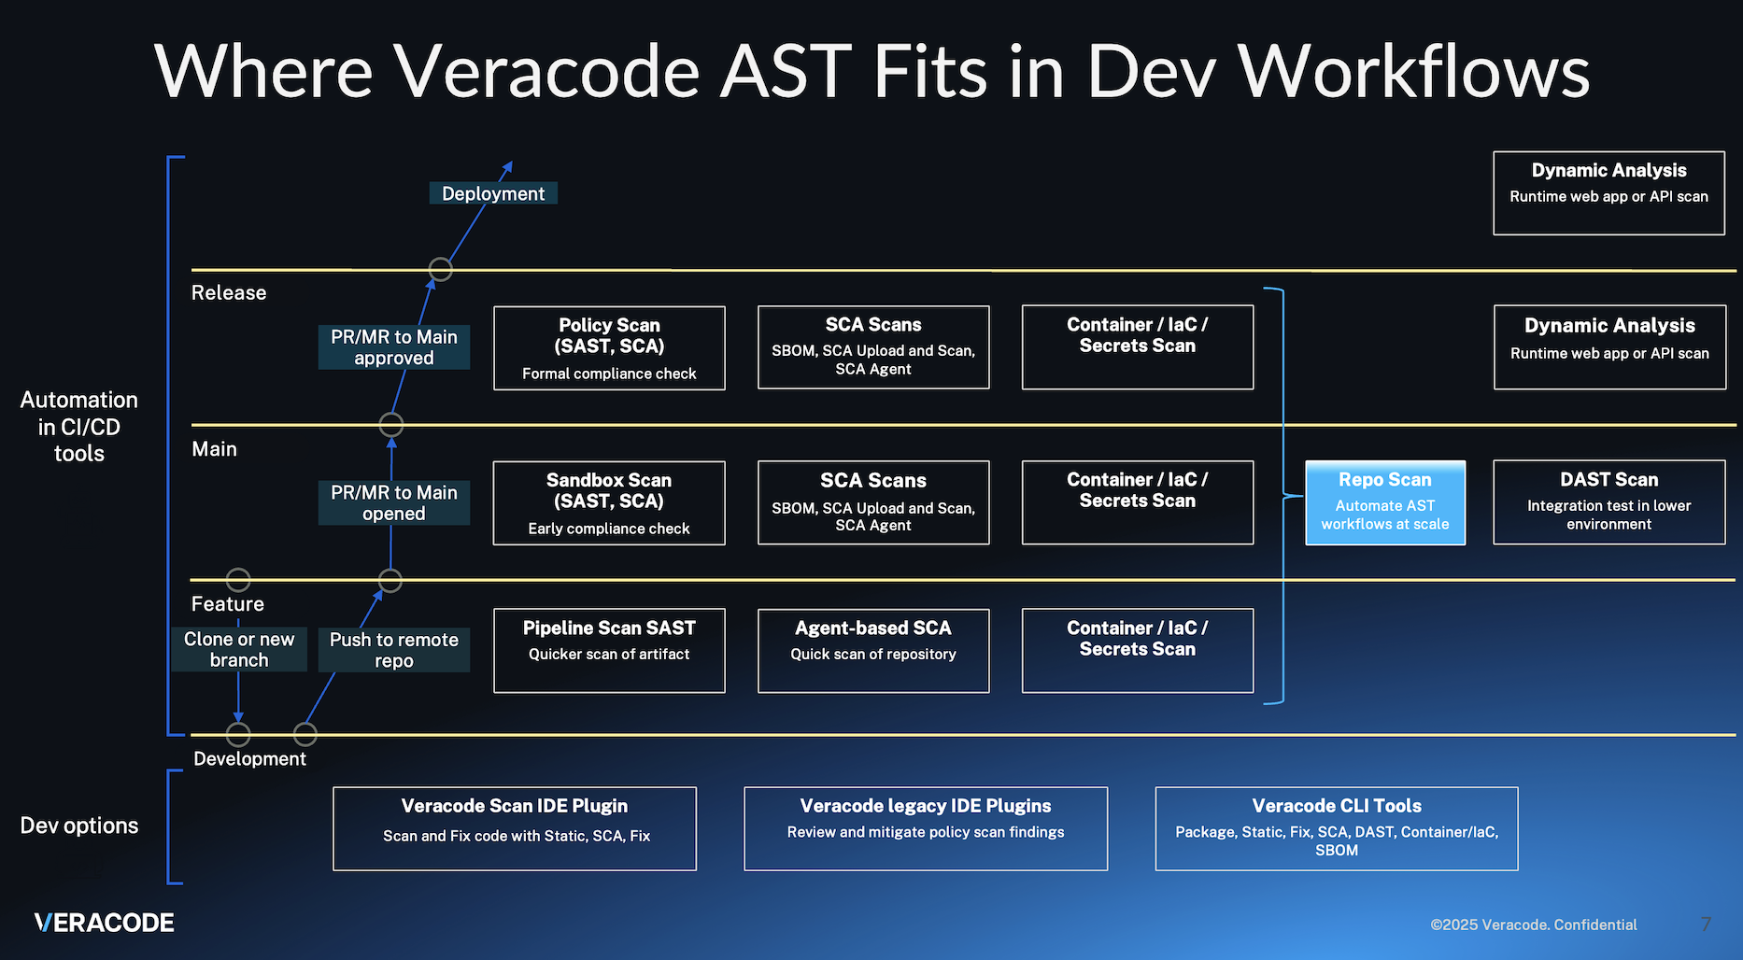Click the Veracode logo in the footer

[104, 923]
